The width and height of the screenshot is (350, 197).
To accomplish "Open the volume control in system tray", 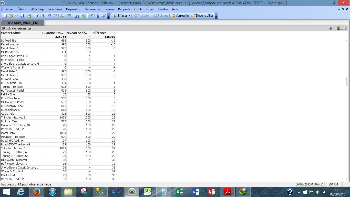I will point(318,192).
